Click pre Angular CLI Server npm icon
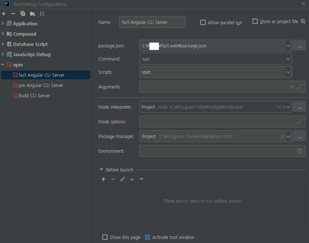Image resolution: width=309 pixels, height=243 pixels. pyautogui.click(x=15, y=85)
